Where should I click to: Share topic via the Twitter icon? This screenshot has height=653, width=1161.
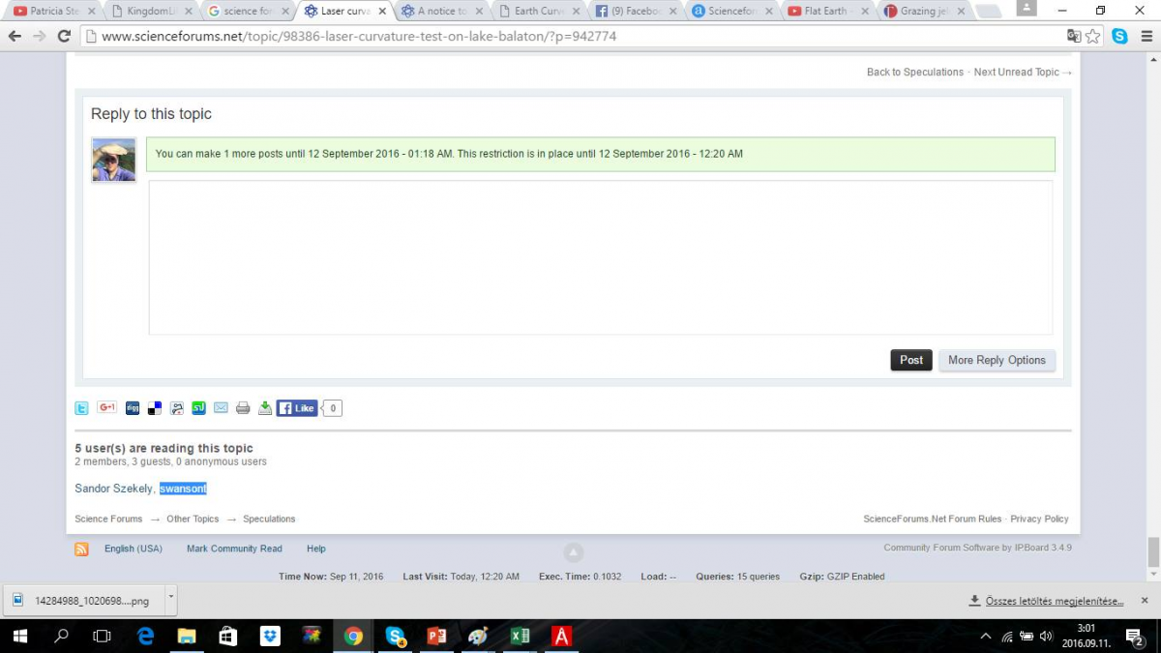(82, 408)
